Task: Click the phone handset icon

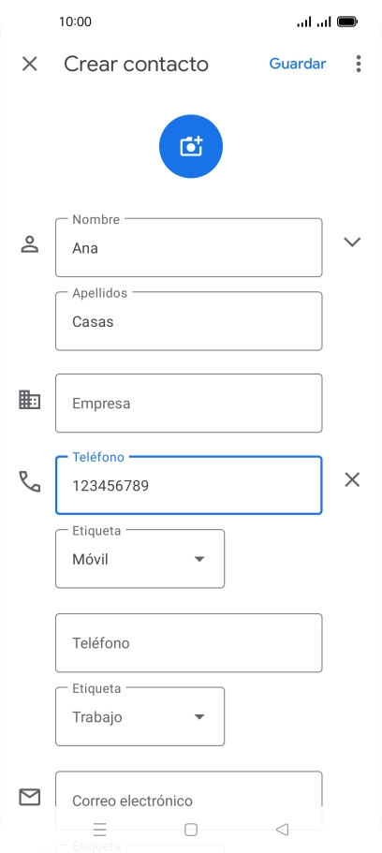Action: point(29,482)
